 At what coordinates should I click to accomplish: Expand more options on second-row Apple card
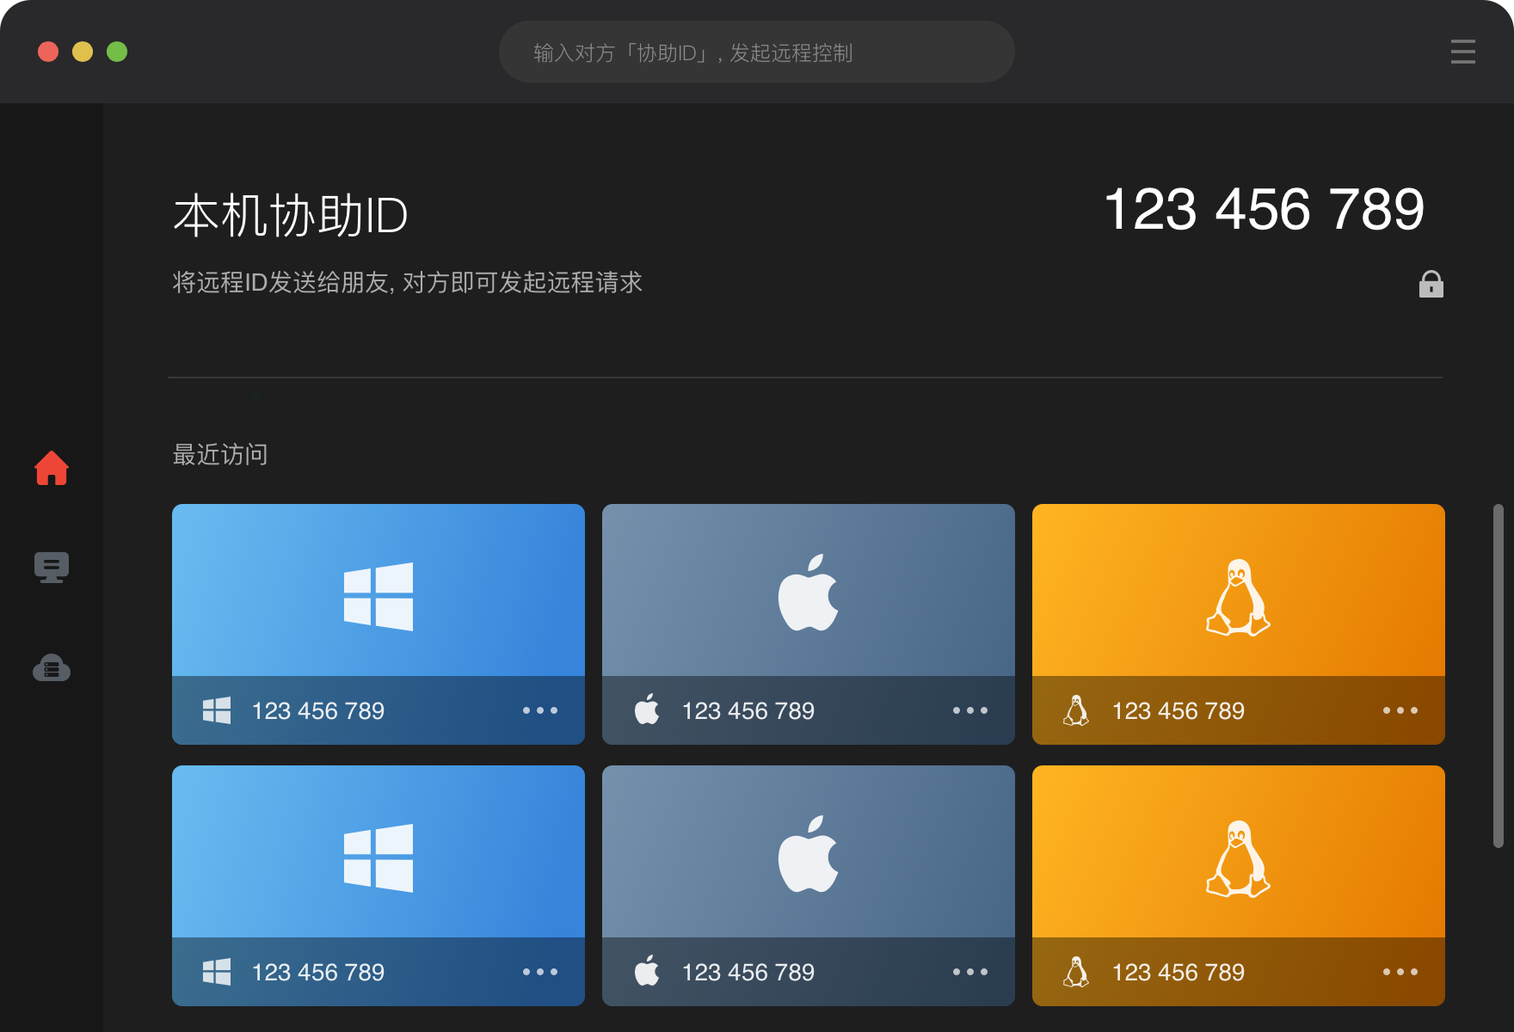pos(969,972)
